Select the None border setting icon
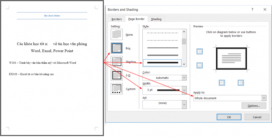This screenshot has height=137, width=272. (117, 35)
